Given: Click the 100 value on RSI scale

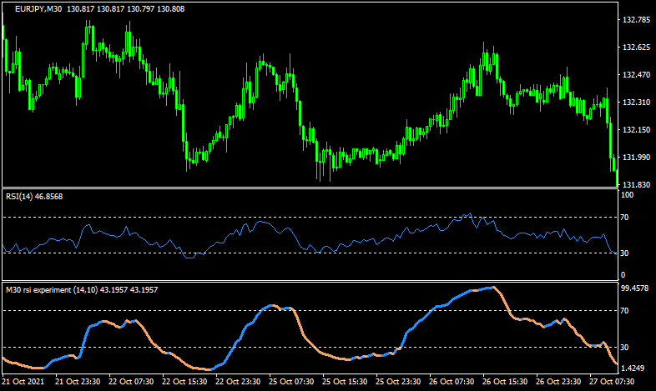Looking at the screenshot, I should (x=627, y=194).
